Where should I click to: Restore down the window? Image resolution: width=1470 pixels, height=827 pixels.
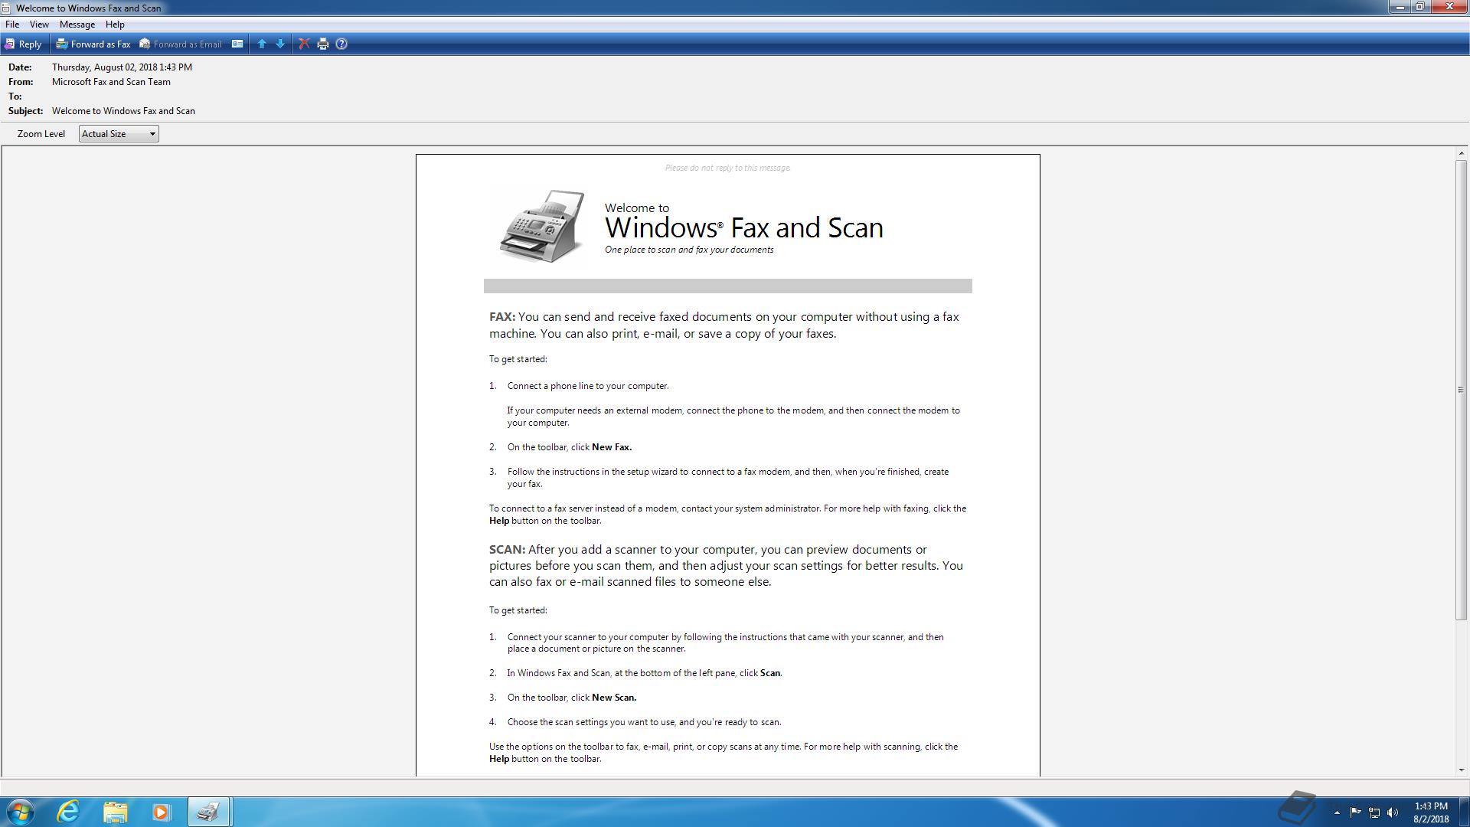tap(1419, 7)
